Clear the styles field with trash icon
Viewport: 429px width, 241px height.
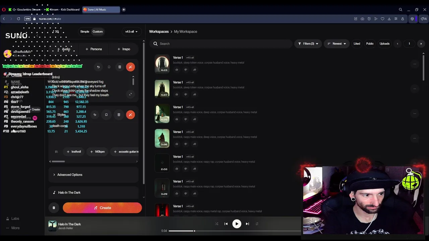coord(119,115)
